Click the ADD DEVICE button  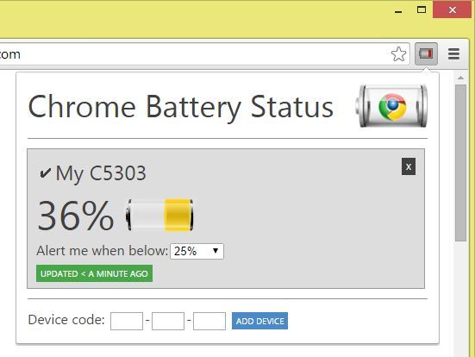pos(260,321)
